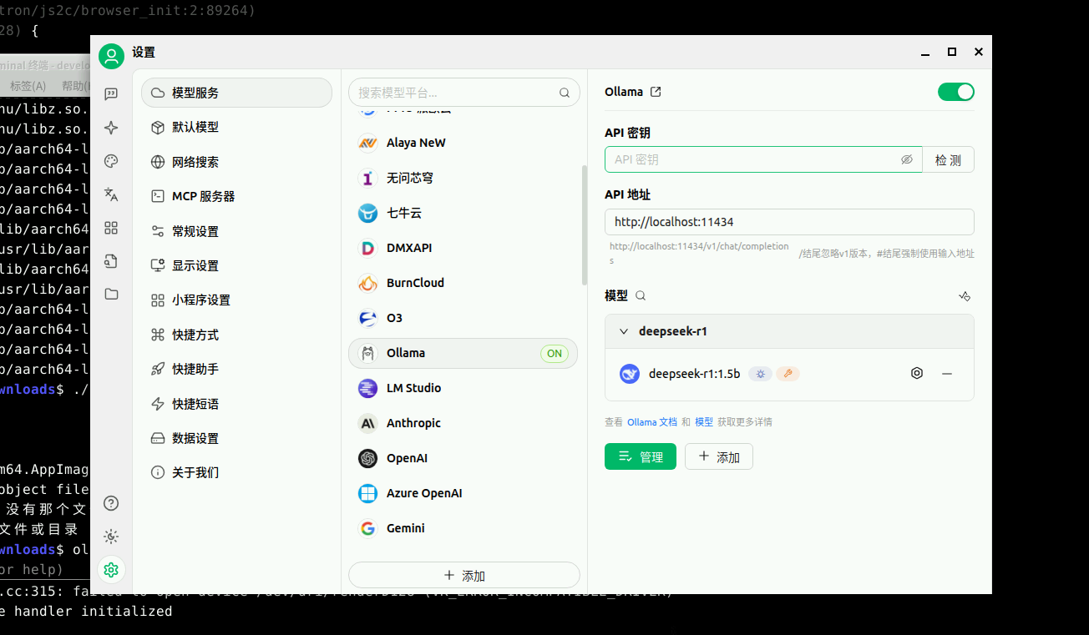Image resolution: width=1089 pixels, height=635 pixels.
Task: Open the files folder icon in sidebar
Action: click(111, 294)
